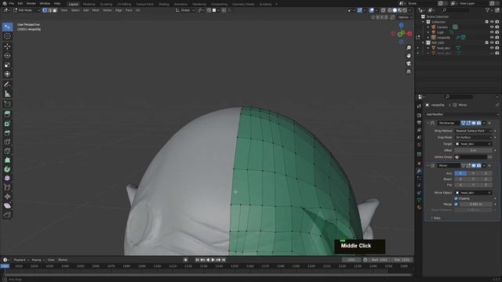Select the Scale tool

[7, 65]
